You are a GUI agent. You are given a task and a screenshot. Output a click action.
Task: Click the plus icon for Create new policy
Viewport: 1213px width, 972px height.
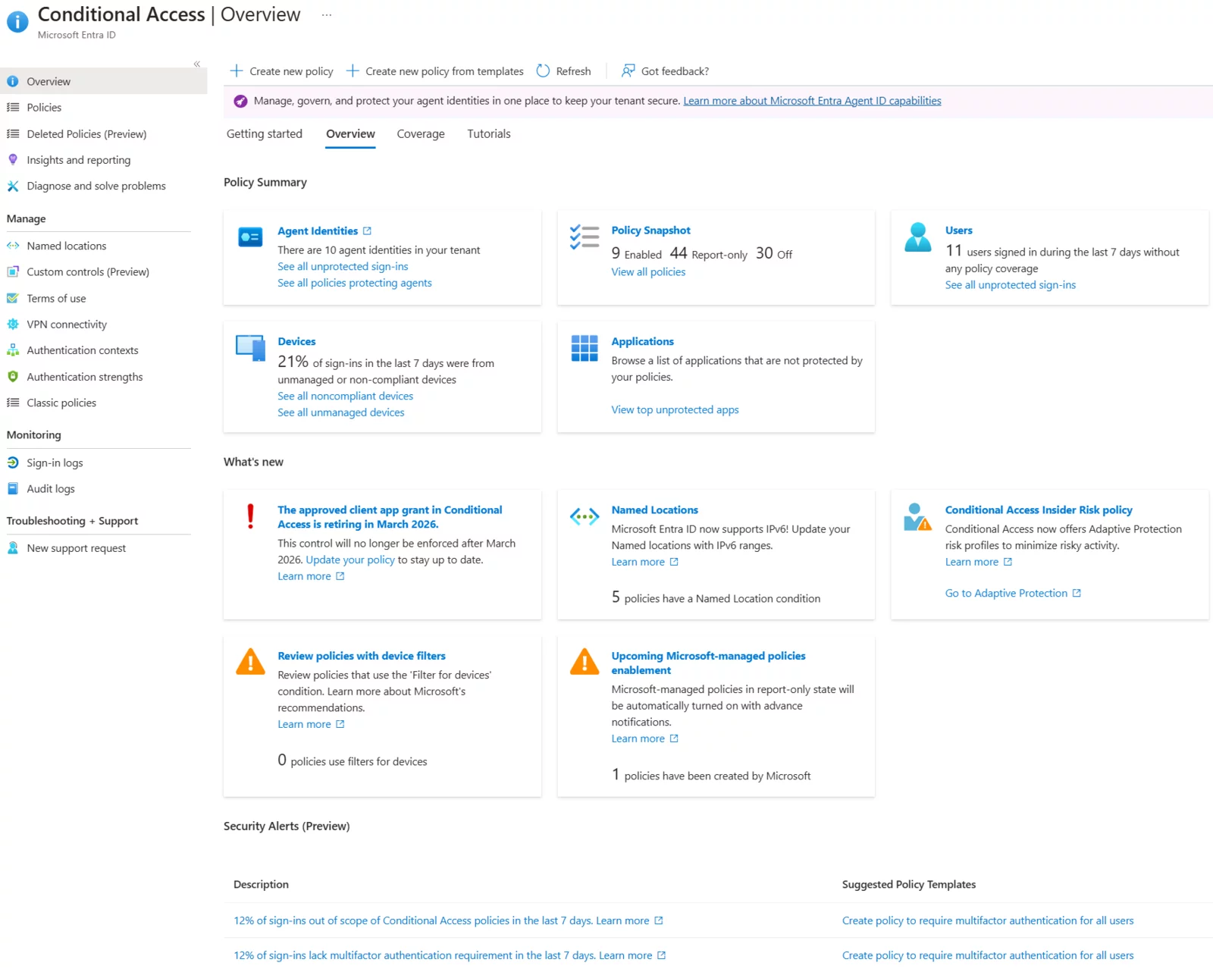pyautogui.click(x=237, y=71)
